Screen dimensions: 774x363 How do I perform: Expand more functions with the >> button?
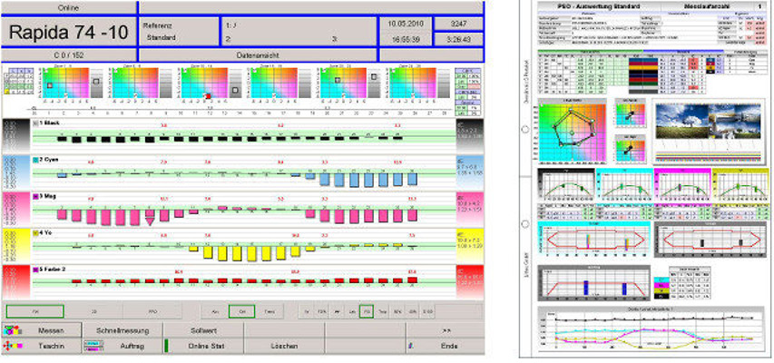pyautogui.click(x=445, y=331)
